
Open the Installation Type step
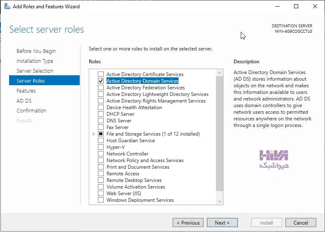35,61
